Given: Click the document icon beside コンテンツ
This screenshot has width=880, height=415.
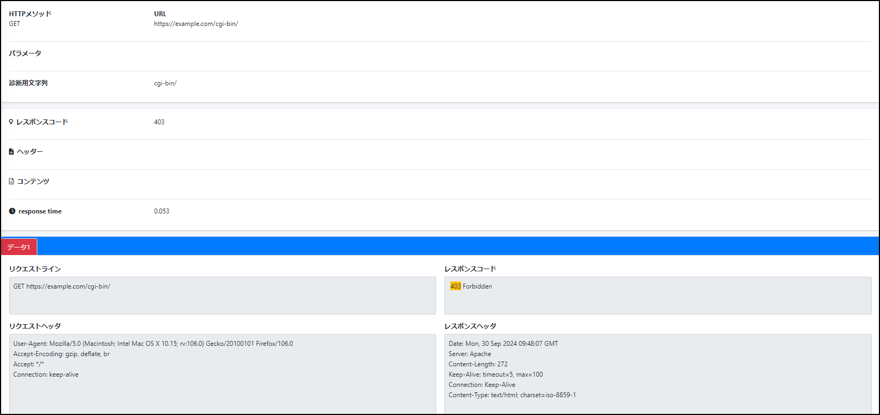Looking at the screenshot, I should pyautogui.click(x=11, y=182).
